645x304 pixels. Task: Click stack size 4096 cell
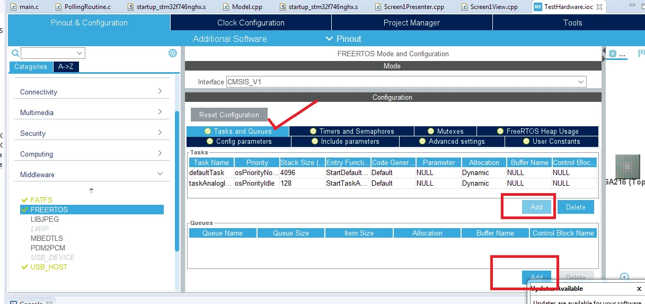(302, 172)
